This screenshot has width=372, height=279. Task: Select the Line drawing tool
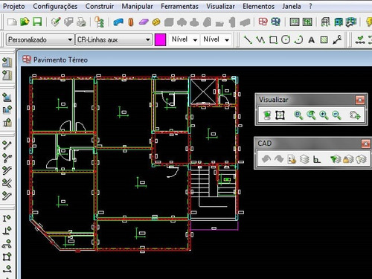[x=248, y=39]
